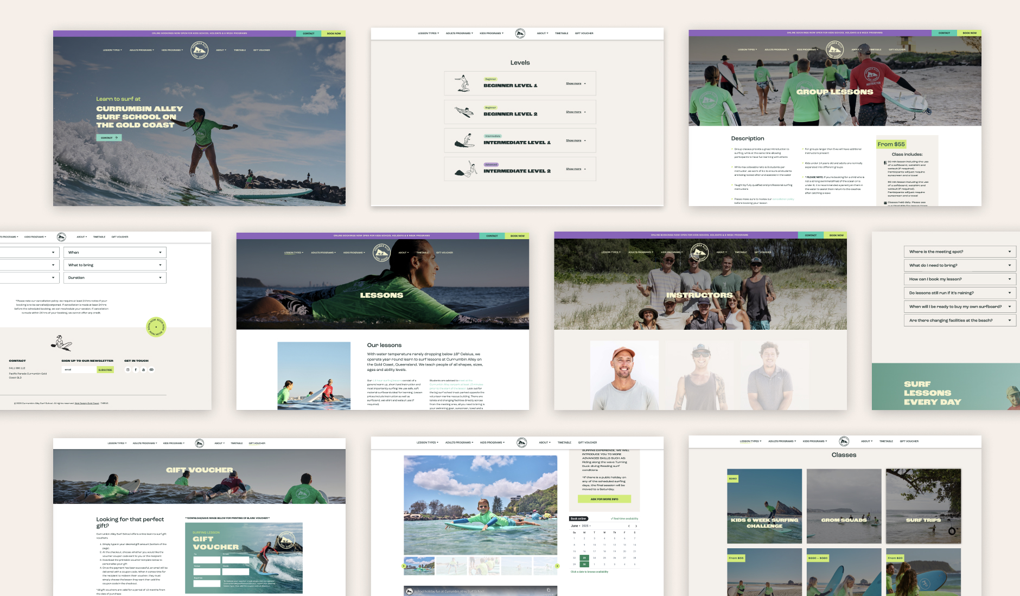
Task: Expand 'Where is the meeting spot?' FAQ
Action: tap(959, 252)
